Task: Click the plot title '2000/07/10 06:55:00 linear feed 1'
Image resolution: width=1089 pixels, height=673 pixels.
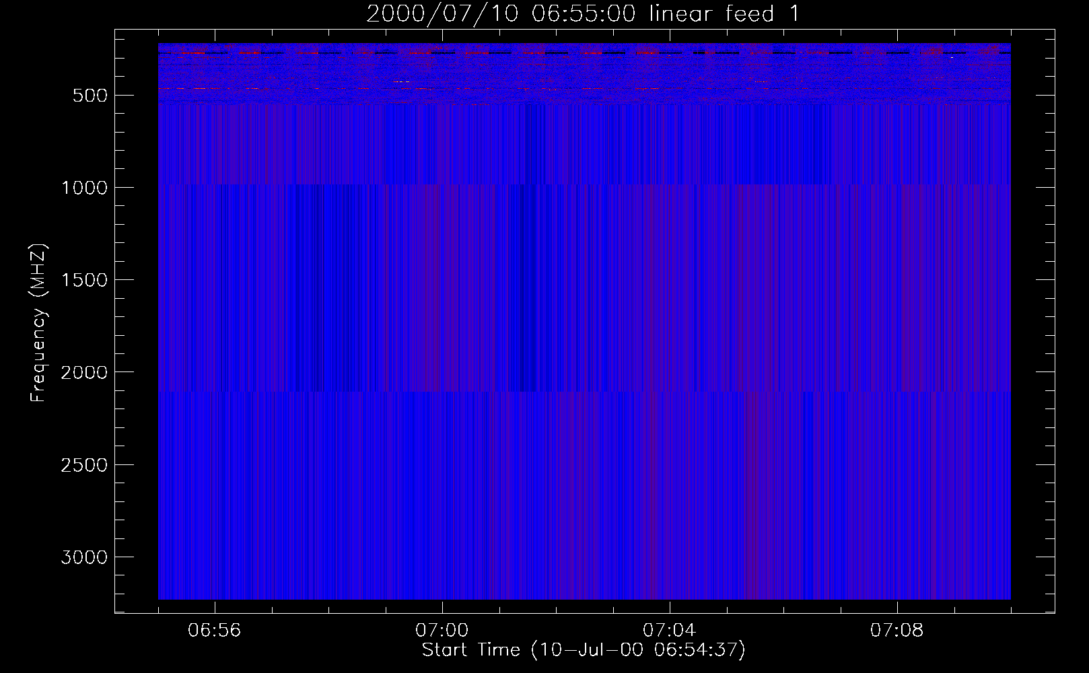Action: (584, 13)
